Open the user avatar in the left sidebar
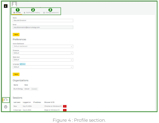159x123 pixels. (x=6, y=100)
